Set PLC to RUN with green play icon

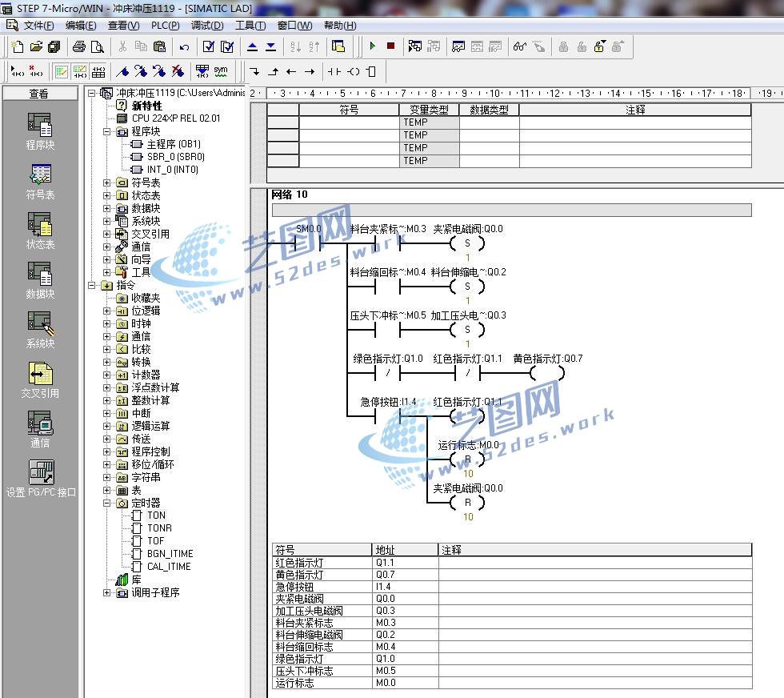(x=373, y=46)
